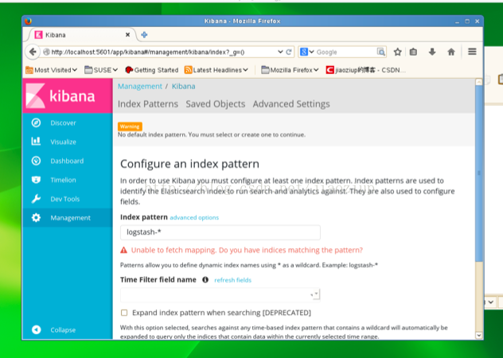Screen dimensions: 503x358
Task: Open Dev Tools label in the sidebar
Action: tap(64, 199)
